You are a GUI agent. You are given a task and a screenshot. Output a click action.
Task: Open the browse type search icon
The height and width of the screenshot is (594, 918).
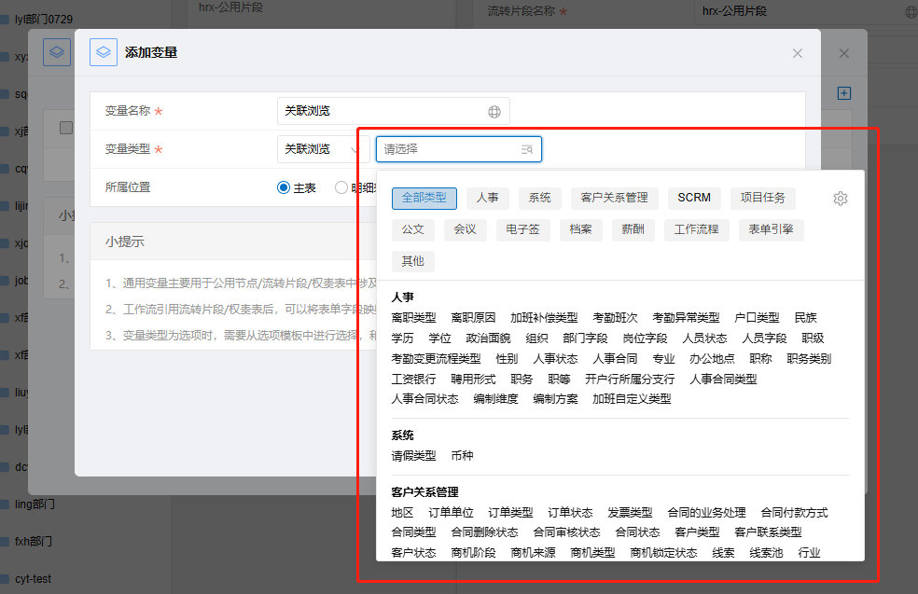pos(527,149)
